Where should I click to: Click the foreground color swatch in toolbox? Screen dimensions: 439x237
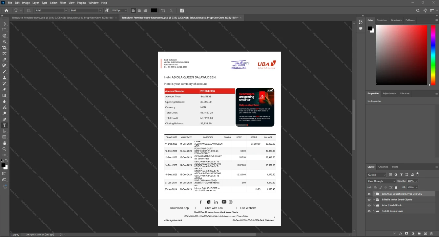[x=3, y=165]
